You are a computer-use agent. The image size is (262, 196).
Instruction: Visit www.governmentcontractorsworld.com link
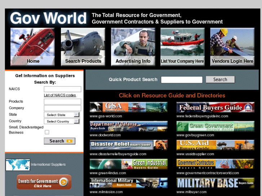(208, 173)
